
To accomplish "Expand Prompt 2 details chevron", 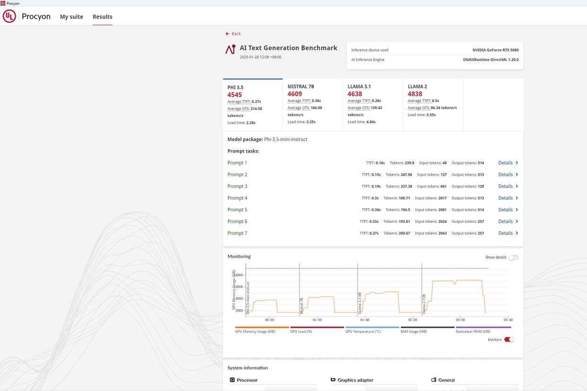I will pos(517,175).
